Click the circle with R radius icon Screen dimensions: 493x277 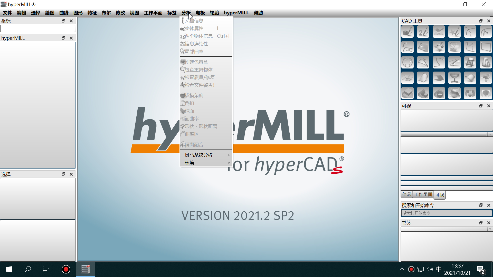click(x=407, y=63)
